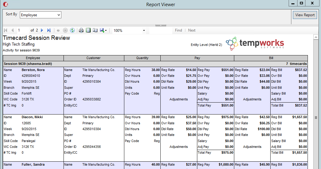
Task: Click the find text input box
Action: tap(160, 30)
